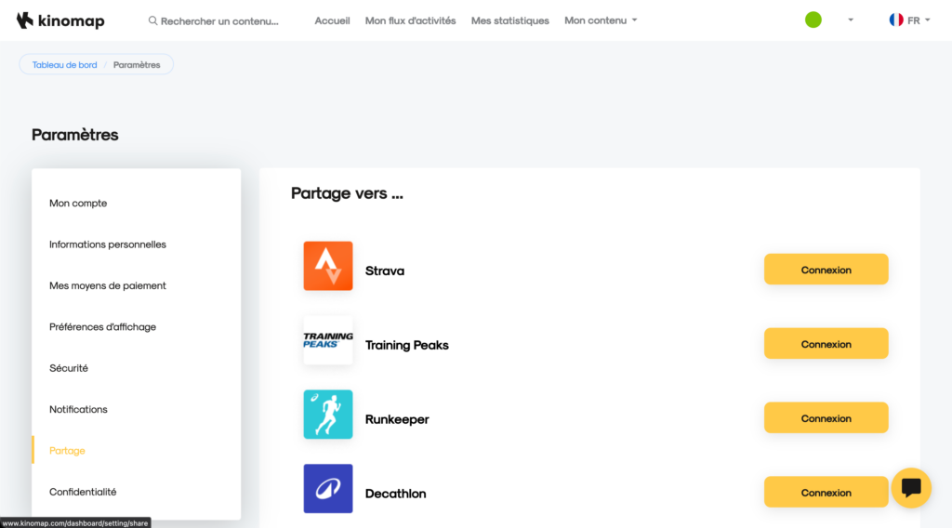Screen dimensions: 952x528
Task: Go to Mes statistiques
Action: point(509,20)
